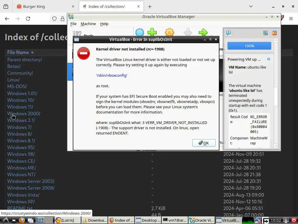The image size is (298, 224).
Task: Open the 'Parent directory/' link
Action: [x=24, y=60]
